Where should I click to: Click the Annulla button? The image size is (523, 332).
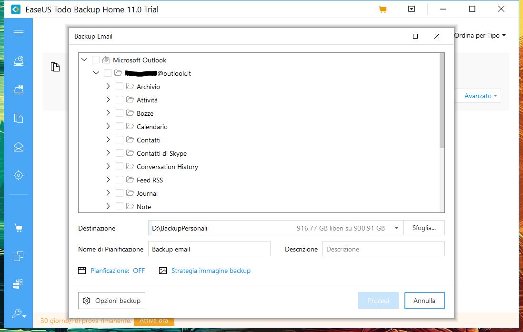click(x=424, y=301)
